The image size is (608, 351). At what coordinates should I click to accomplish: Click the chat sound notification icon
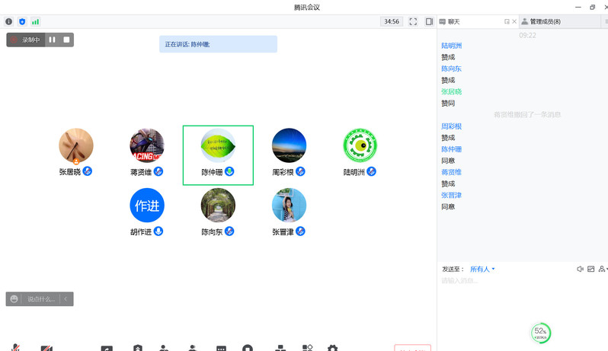click(x=580, y=269)
